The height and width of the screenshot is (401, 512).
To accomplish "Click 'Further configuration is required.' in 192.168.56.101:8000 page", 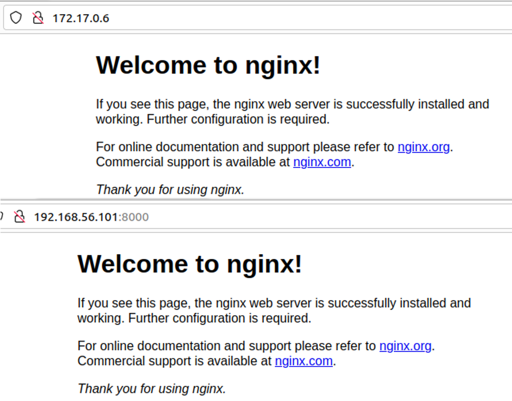I will [x=220, y=318].
